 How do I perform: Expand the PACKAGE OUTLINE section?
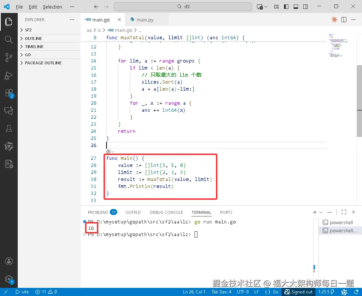click(50, 63)
